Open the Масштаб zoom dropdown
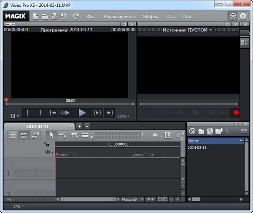 click(133, 199)
